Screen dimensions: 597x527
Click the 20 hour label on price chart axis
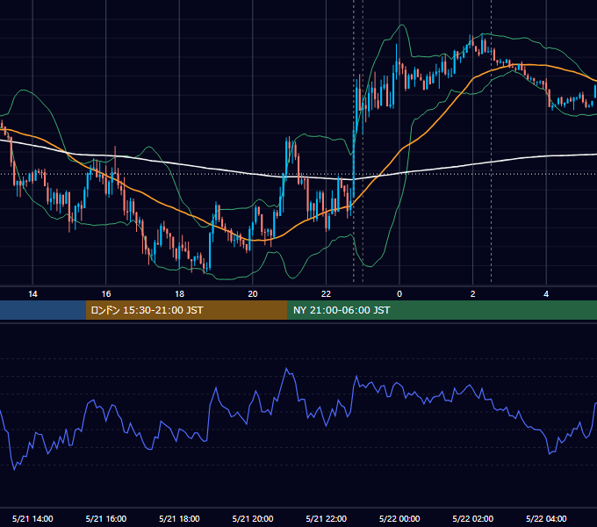pyautogui.click(x=253, y=294)
